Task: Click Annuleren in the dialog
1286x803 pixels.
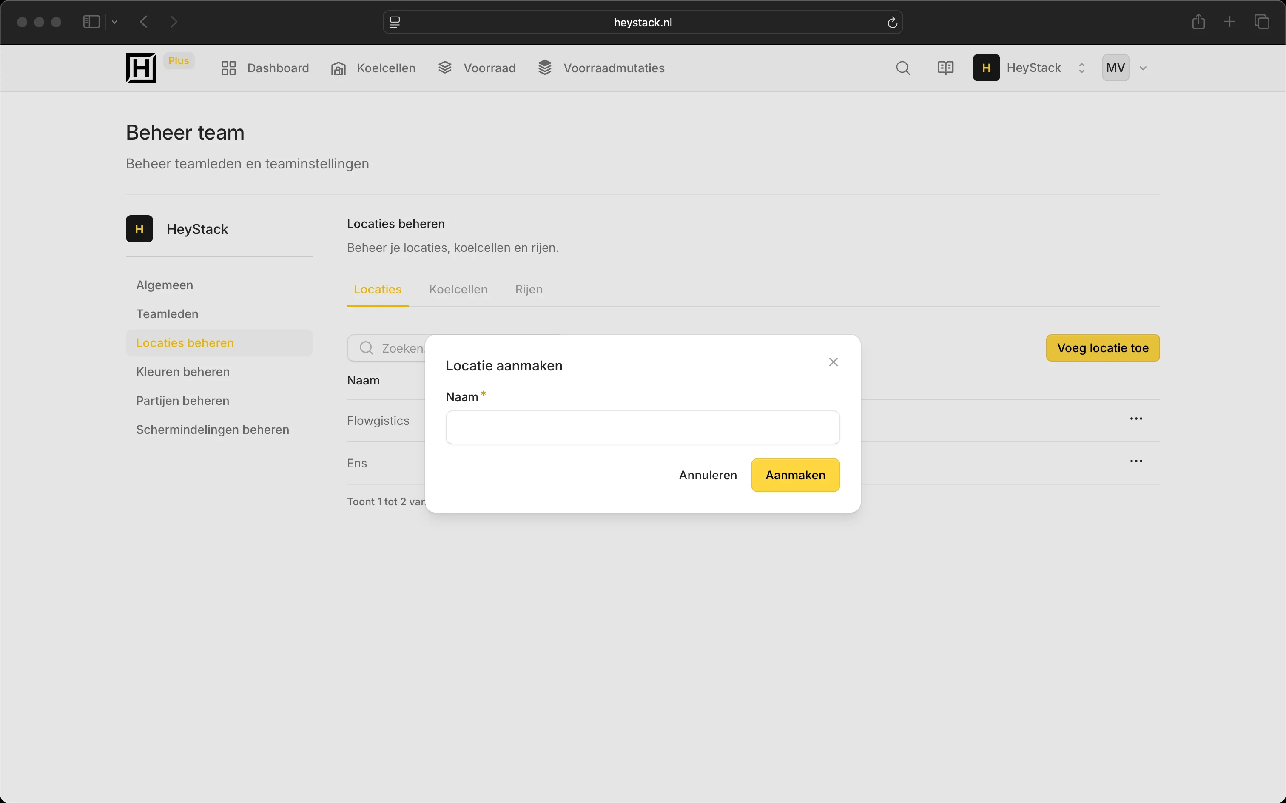Action: 708,476
